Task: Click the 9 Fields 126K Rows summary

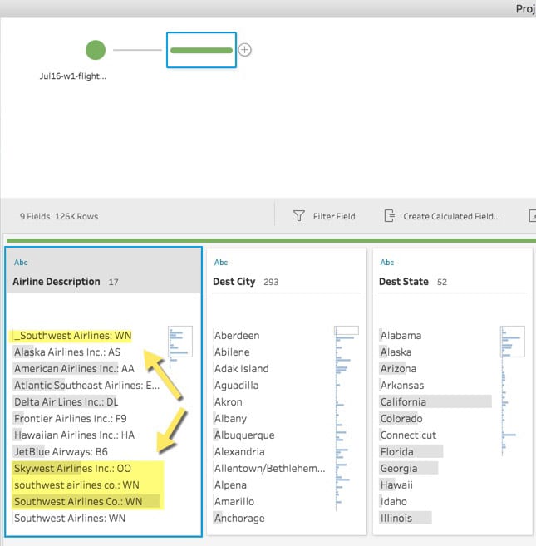Action: pos(59,216)
